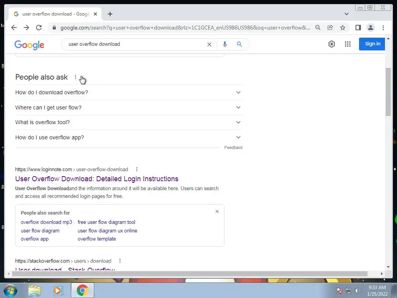
Task: Open the volume speaker tray icon
Action: coord(357,291)
